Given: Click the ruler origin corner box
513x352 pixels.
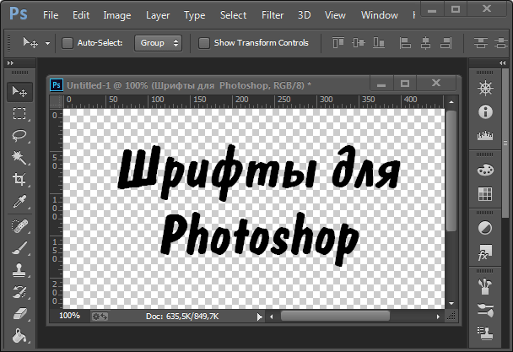Looking at the screenshot, I should coord(57,102).
